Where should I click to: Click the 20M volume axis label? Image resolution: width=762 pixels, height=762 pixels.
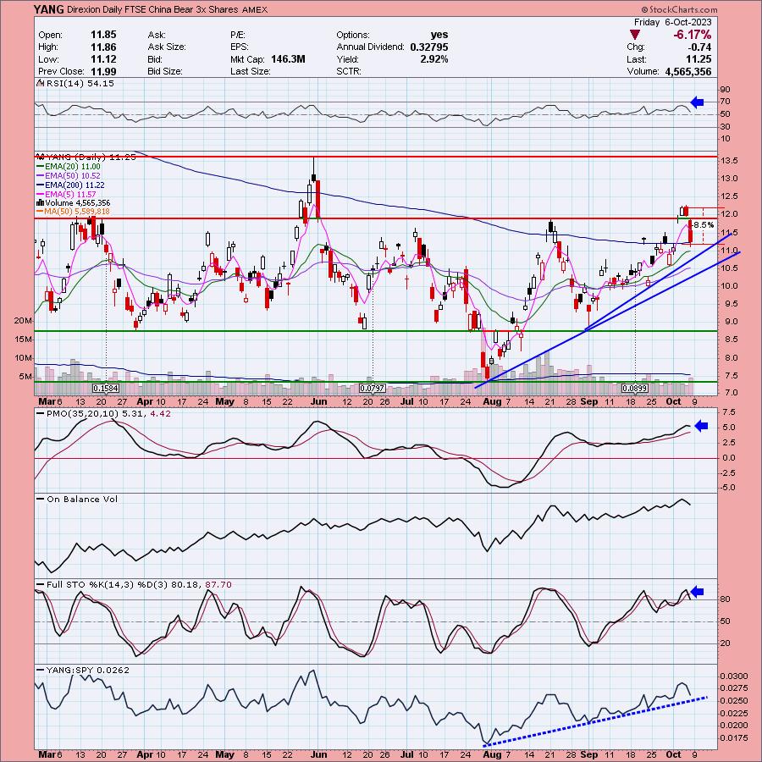pyautogui.click(x=24, y=321)
